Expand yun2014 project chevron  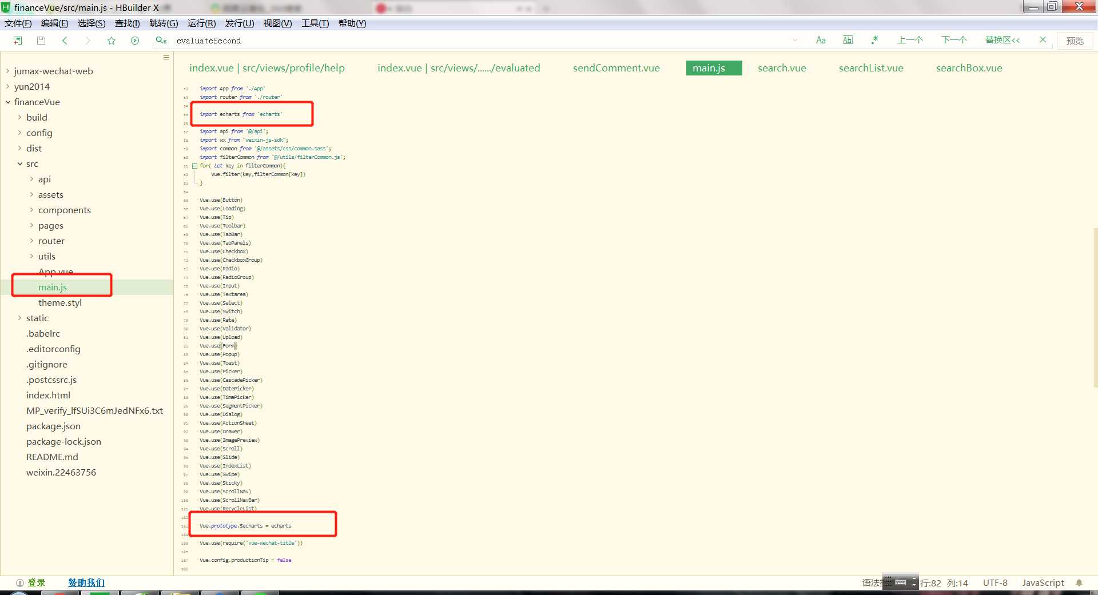click(x=7, y=86)
